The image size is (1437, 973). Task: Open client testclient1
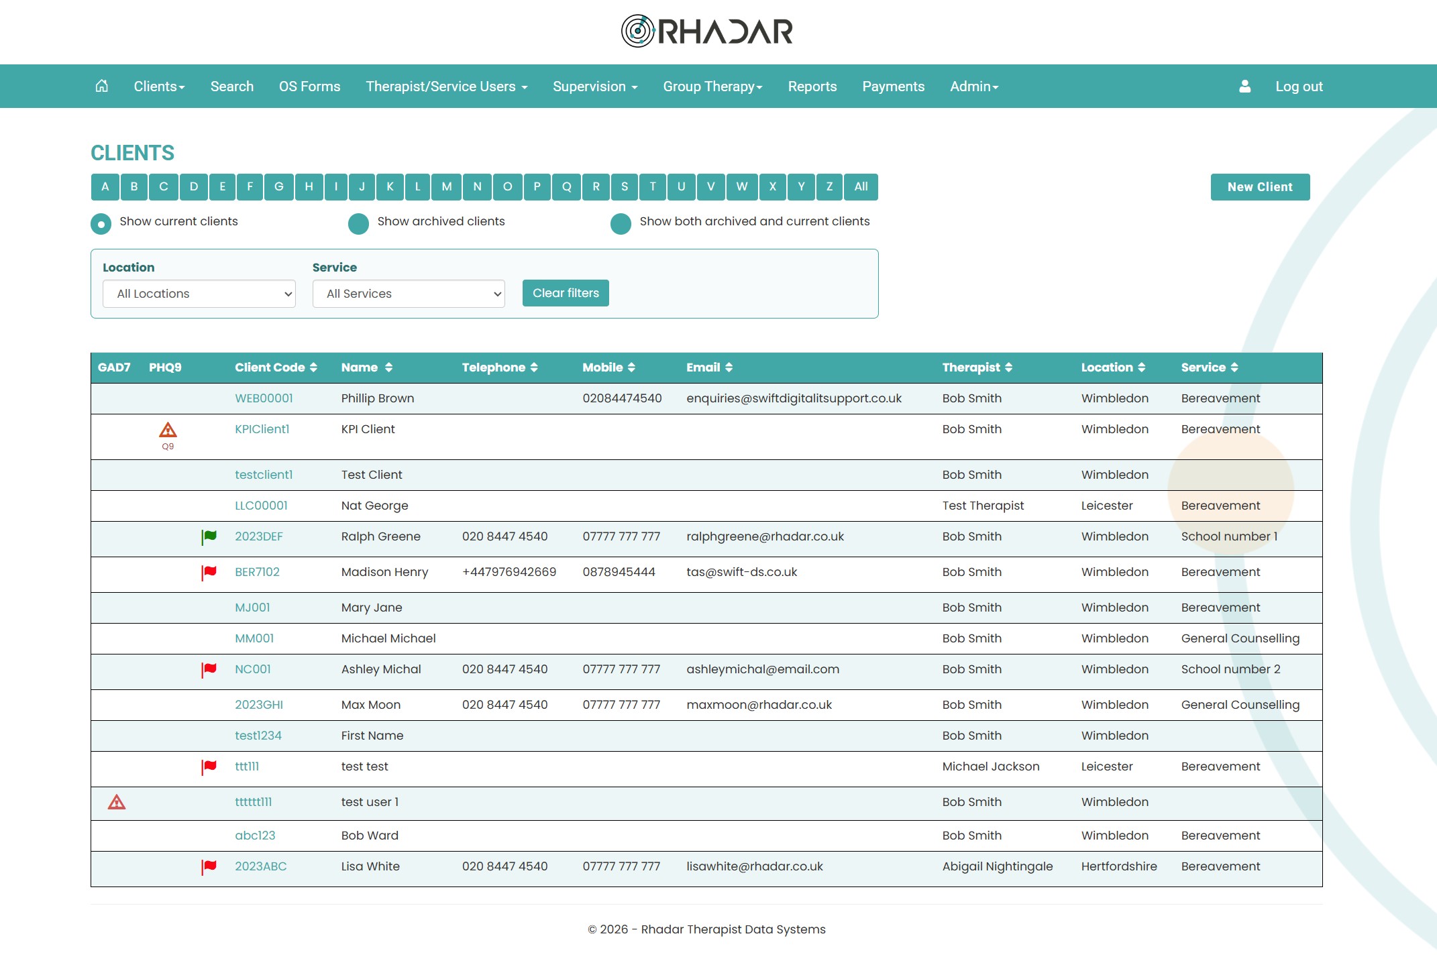click(264, 475)
